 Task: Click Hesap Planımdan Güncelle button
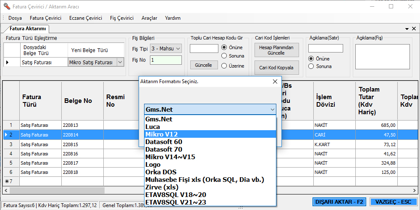tap(276, 50)
